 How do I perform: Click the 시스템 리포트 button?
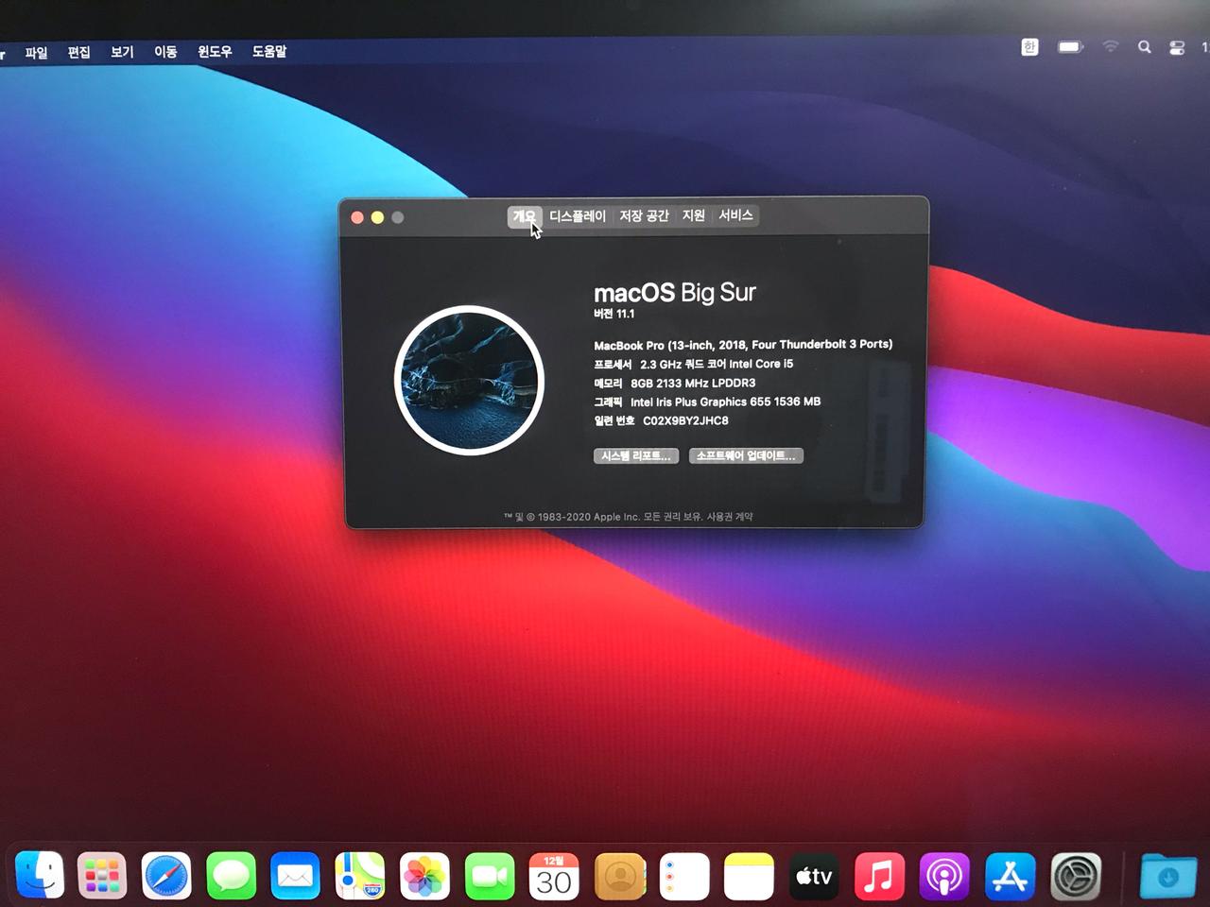coord(635,455)
